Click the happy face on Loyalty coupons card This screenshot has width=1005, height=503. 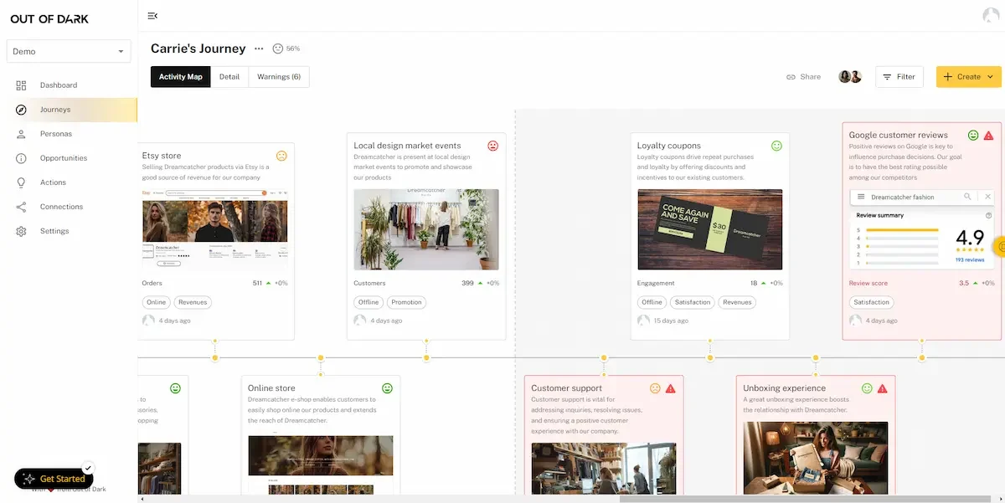[x=776, y=146]
